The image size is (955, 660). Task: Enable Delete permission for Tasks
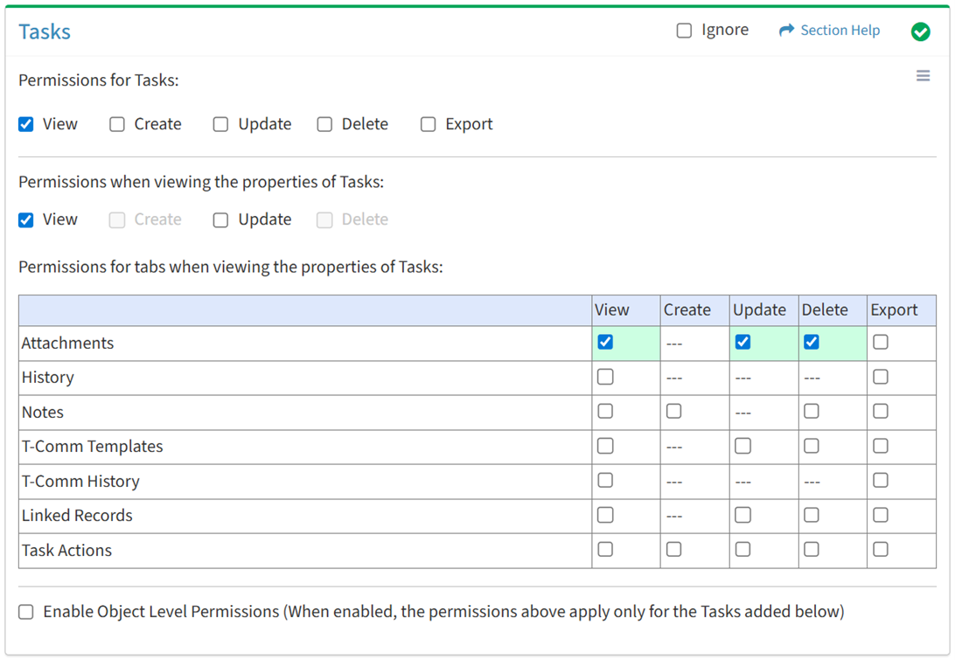[x=324, y=124]
